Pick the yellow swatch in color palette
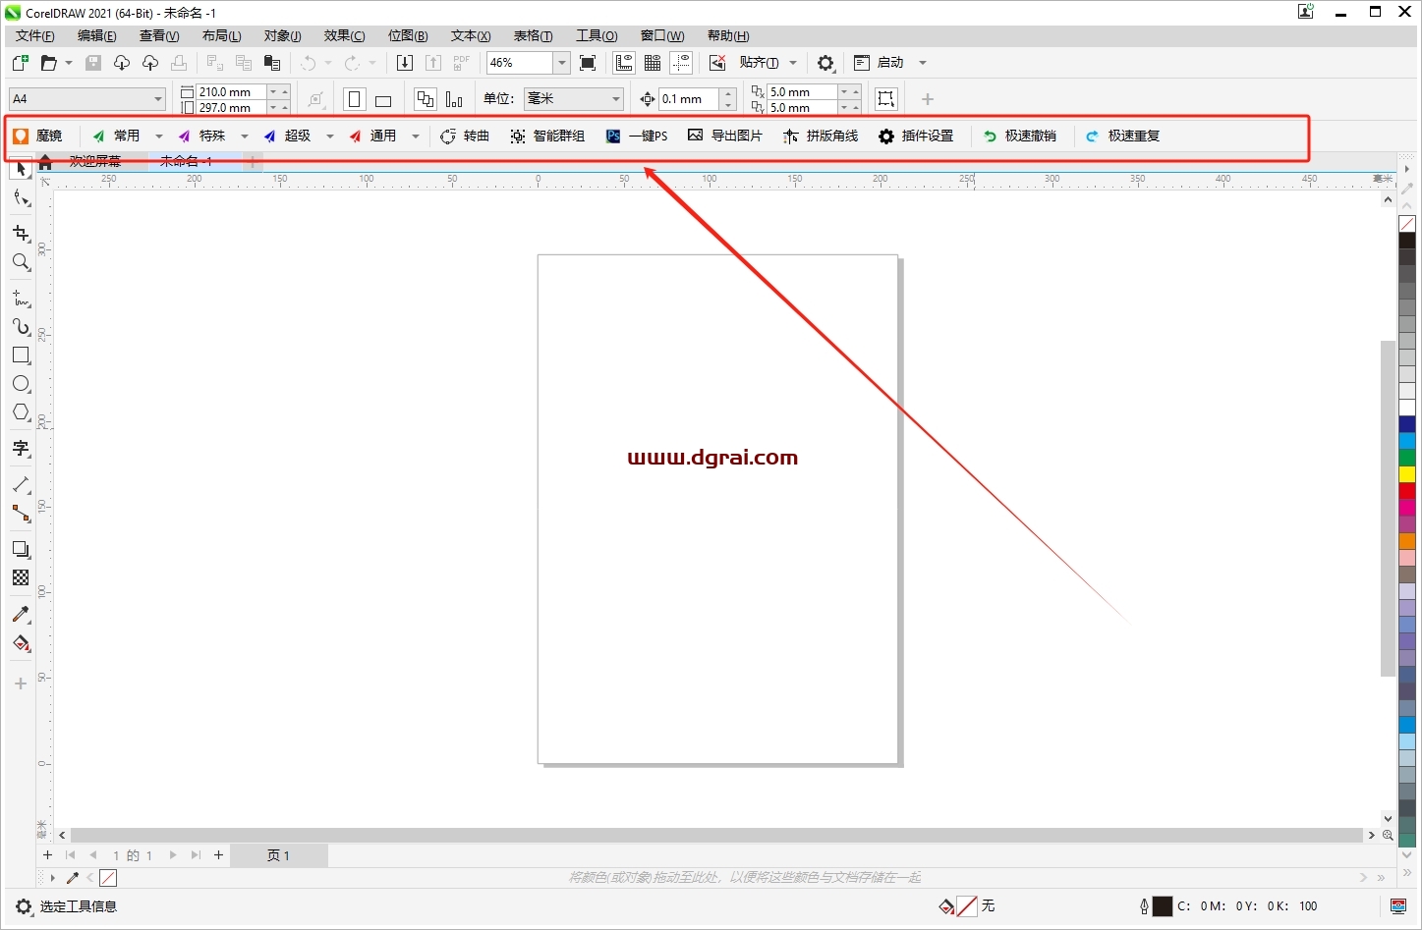The width and height of the screenshot is (1422, 930). 1407,474
